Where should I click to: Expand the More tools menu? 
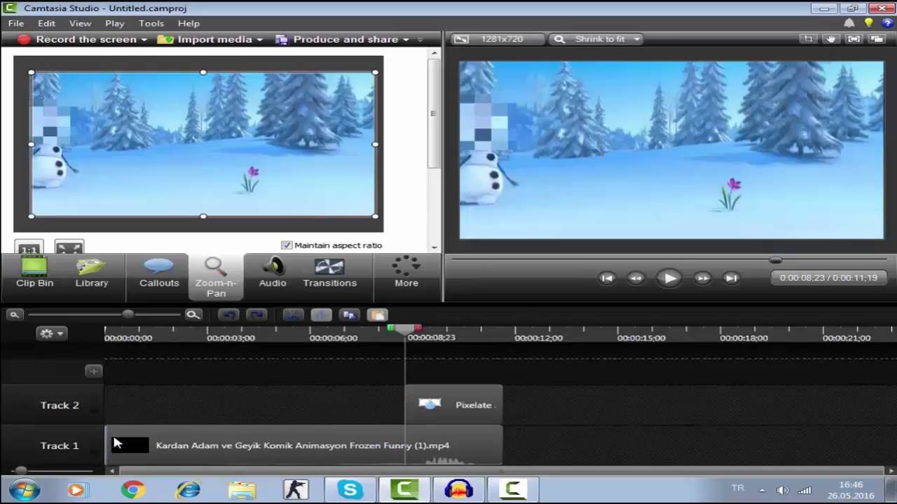(x=406, y=272)
